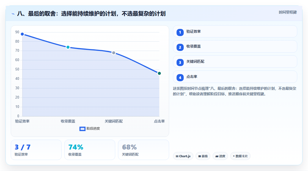This screenshot has width=308, height=171.
Task: Click the 74% stat card value
Action: click(x=76, y=147)
